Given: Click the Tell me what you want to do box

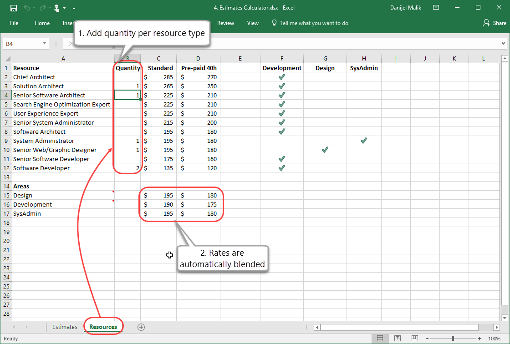Looking at the screenshot, I should (x=314, y=23).
